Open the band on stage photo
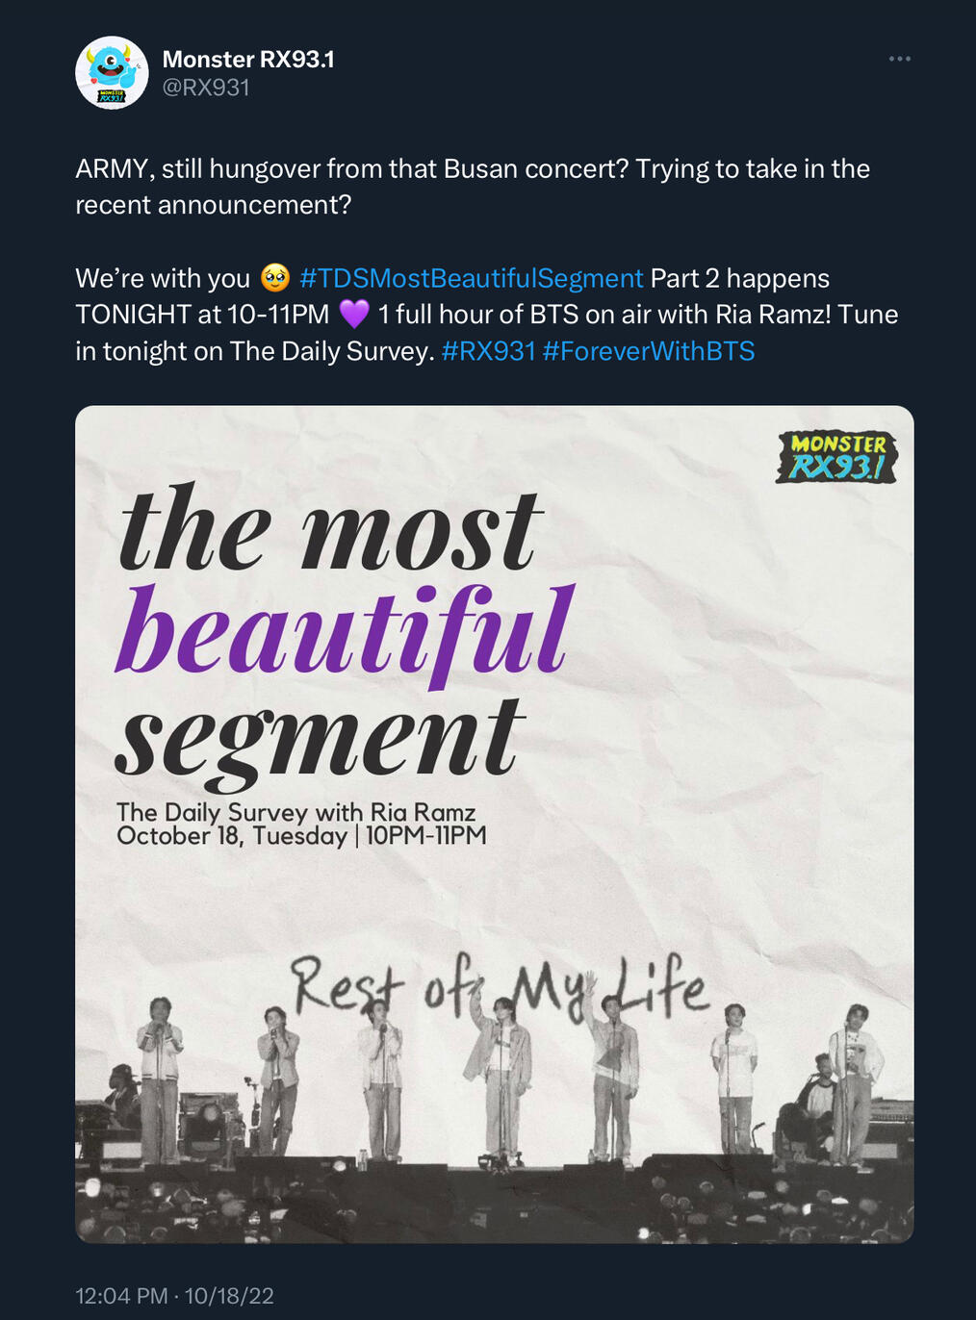This screenshot has height=1320, width=976. pyautogui.click(x=495, y=1106)
